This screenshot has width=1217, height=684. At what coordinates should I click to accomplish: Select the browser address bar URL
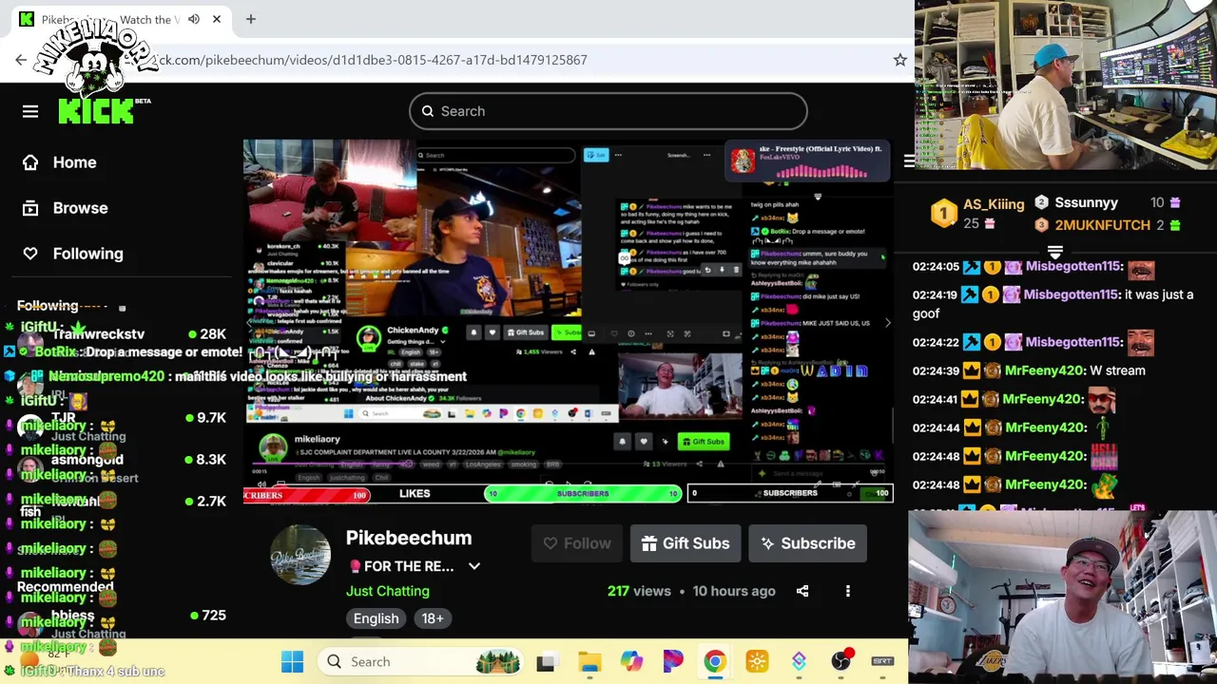point(371,60)
